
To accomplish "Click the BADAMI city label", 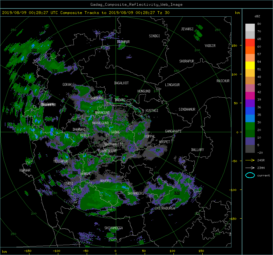I will coord(120,100).
